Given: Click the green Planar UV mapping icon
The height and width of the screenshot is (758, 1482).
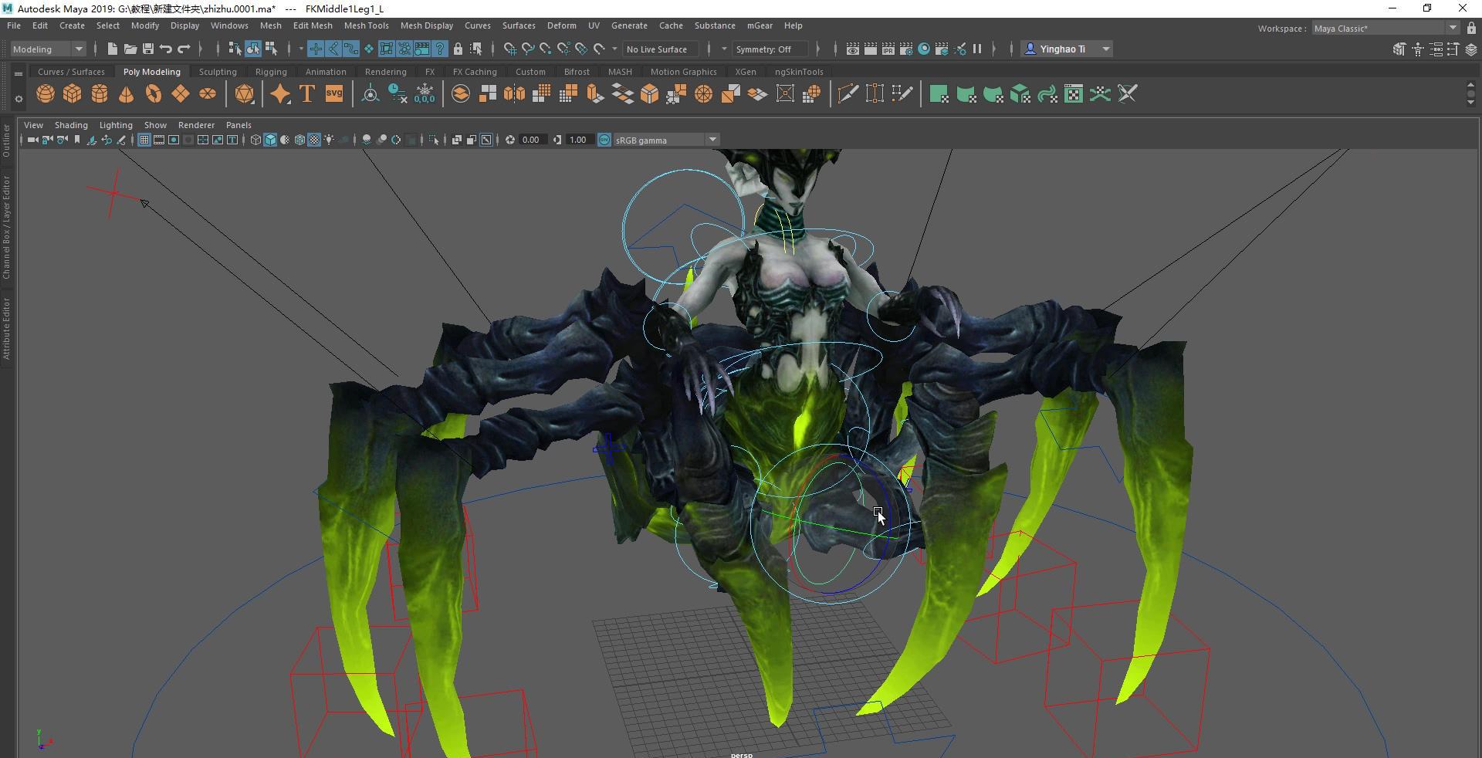Looking at the screenshot, I should pos(939,94).
